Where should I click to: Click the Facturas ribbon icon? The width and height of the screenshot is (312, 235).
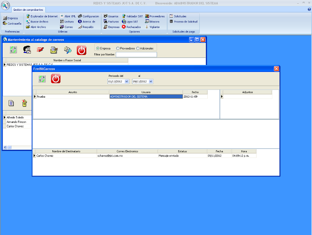pyautogui.click(x=111, y=21)
